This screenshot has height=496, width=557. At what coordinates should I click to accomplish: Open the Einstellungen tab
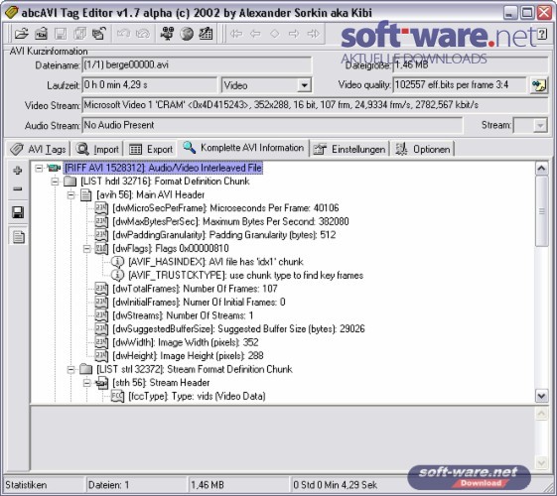click(349, 149)
